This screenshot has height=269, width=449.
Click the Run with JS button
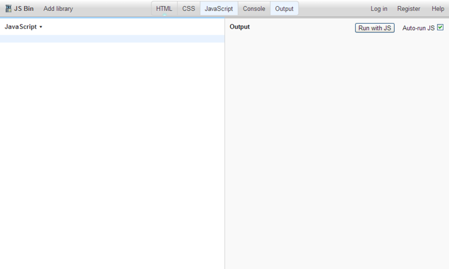374,27
